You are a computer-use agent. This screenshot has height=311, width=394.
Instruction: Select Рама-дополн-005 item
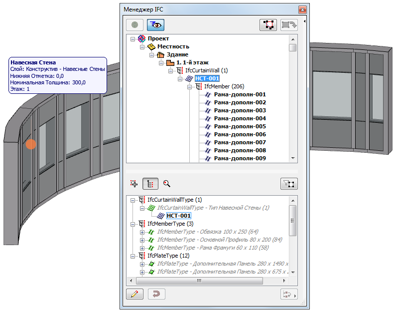tap(240, 126)
